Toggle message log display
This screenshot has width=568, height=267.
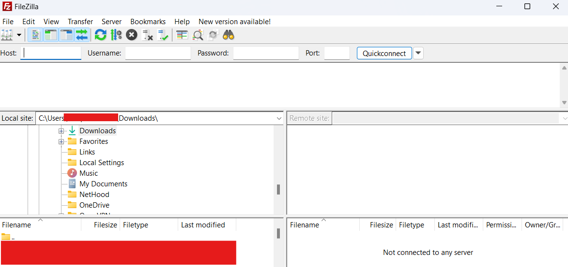click(x=35, y=35)
